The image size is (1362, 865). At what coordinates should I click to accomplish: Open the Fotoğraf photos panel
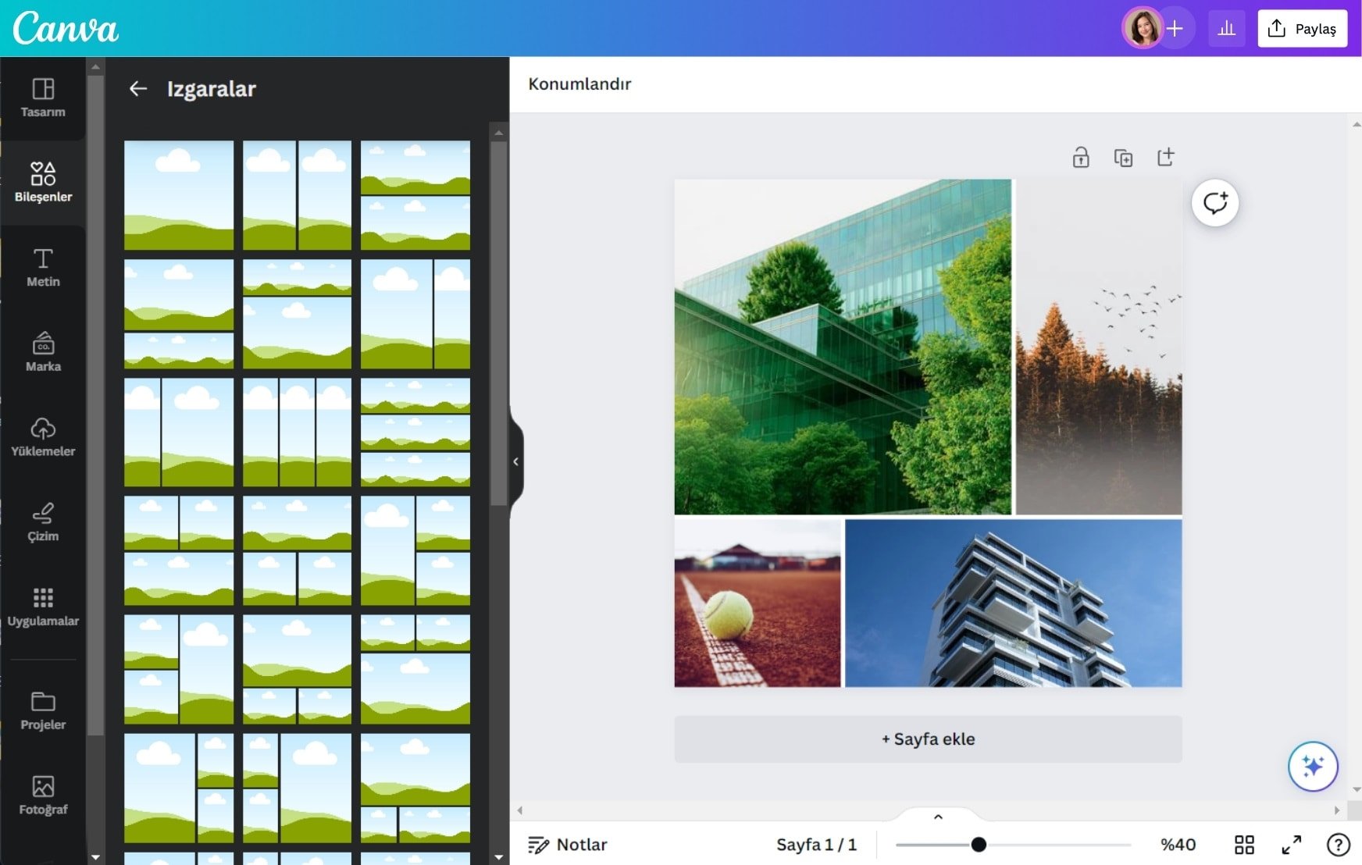[43, 796]
